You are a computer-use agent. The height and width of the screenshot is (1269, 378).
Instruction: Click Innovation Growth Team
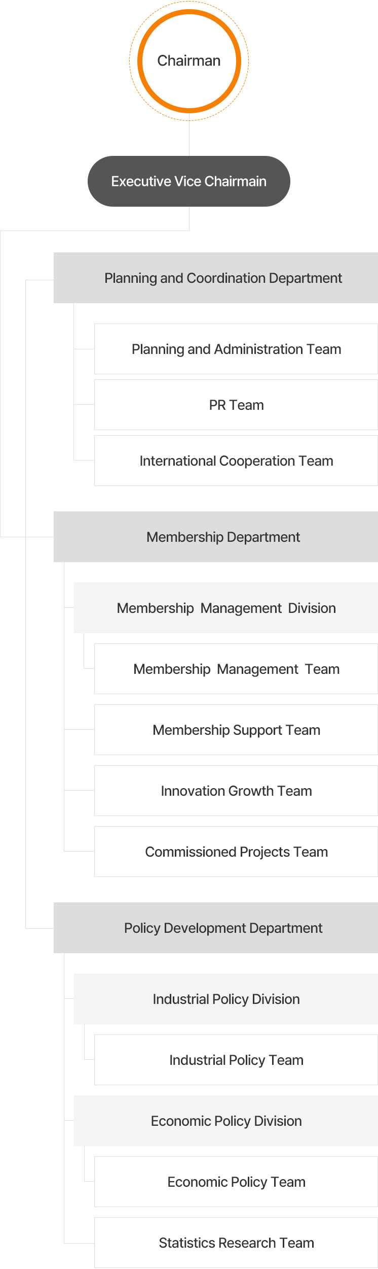236,791
